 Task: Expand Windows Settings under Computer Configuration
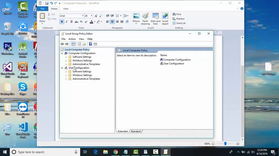pyautogui.click(x=66, y=61)
